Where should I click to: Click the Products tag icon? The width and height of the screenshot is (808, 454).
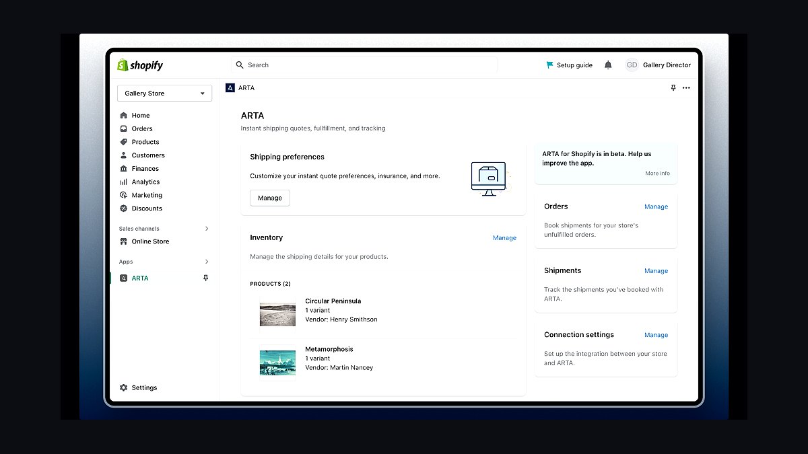pyautogui.click(x=123, y=142)
